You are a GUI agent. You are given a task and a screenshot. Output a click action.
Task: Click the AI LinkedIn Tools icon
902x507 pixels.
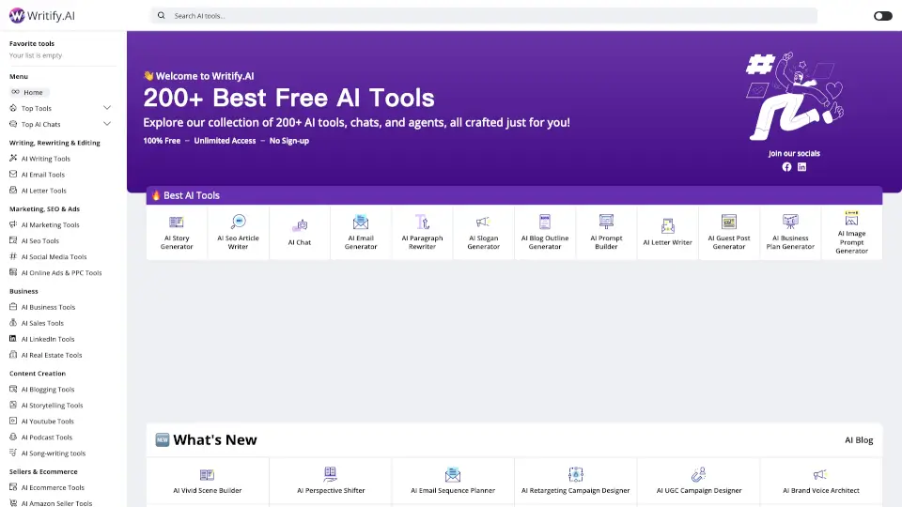pyautogui.click(x=13, y=339)
